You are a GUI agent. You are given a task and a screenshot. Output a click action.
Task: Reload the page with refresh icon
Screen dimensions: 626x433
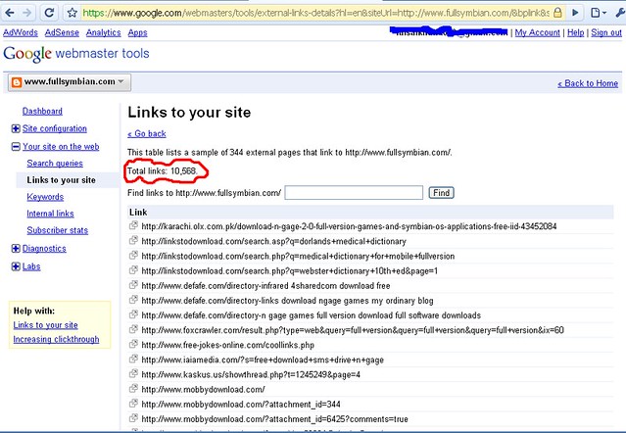tap(49, 13)
